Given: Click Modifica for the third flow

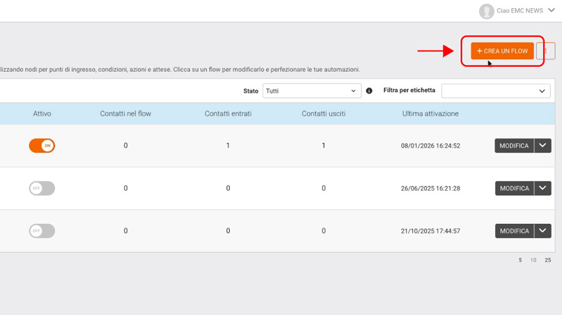Looking at the screenshot, I should click(514, 231).
